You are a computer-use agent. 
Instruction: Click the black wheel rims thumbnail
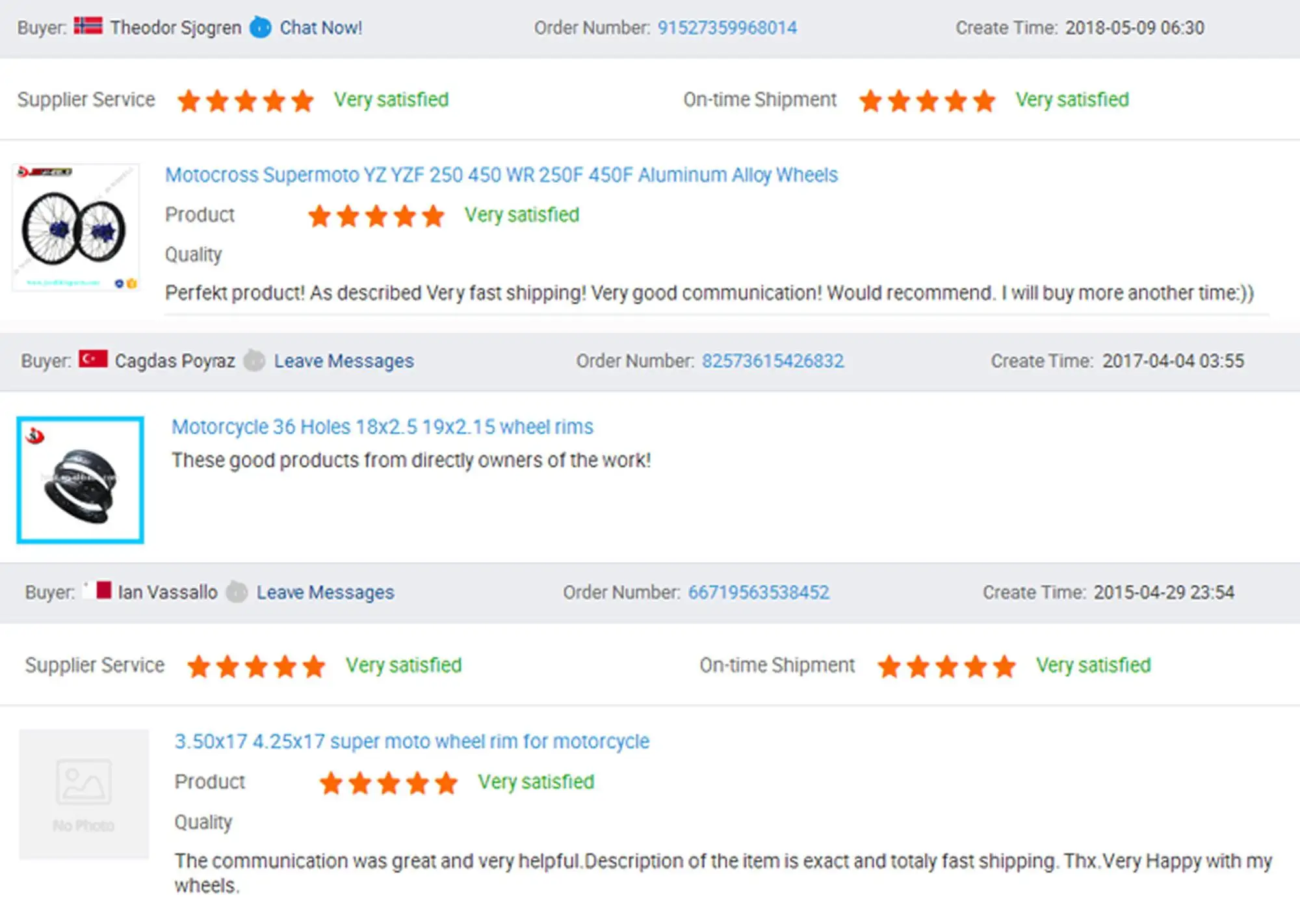pyautogui.click(x=80, y=480)
